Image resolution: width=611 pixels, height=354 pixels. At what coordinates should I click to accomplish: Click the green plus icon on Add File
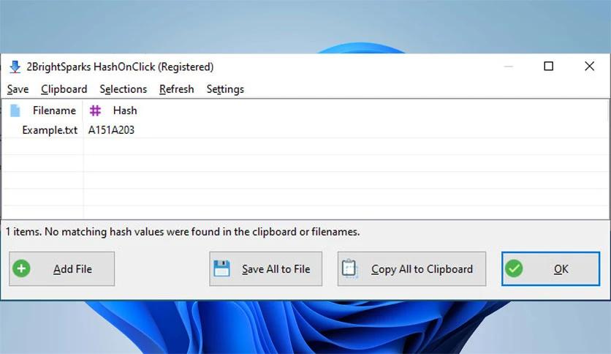point(21,268)
